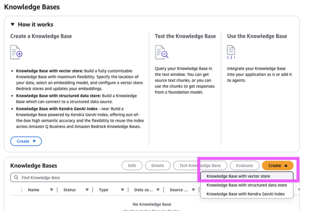The width and height of the screenshot is (316, 211).
Task: Select Knowledge Base with vector store option
Action: [247, 176]
